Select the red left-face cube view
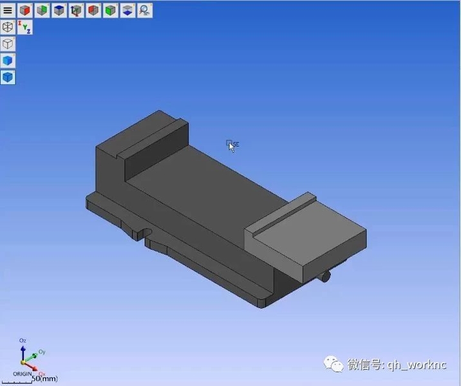The image size is (461, 386). (93, 10)
